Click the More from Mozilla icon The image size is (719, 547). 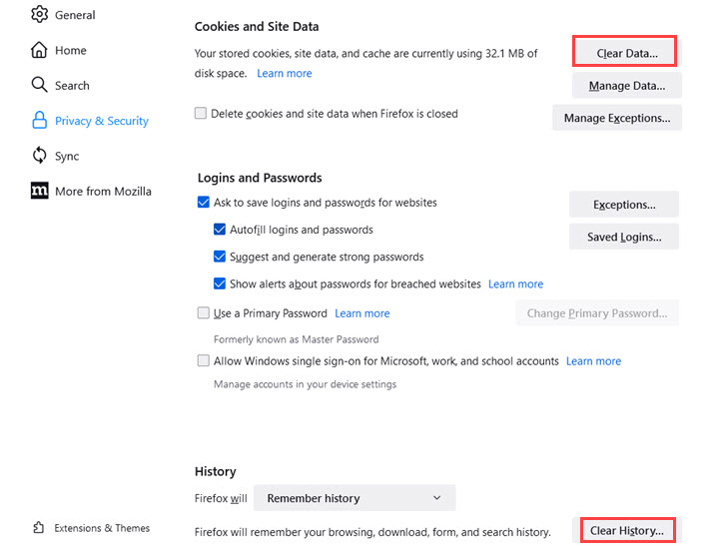(40, 191)
